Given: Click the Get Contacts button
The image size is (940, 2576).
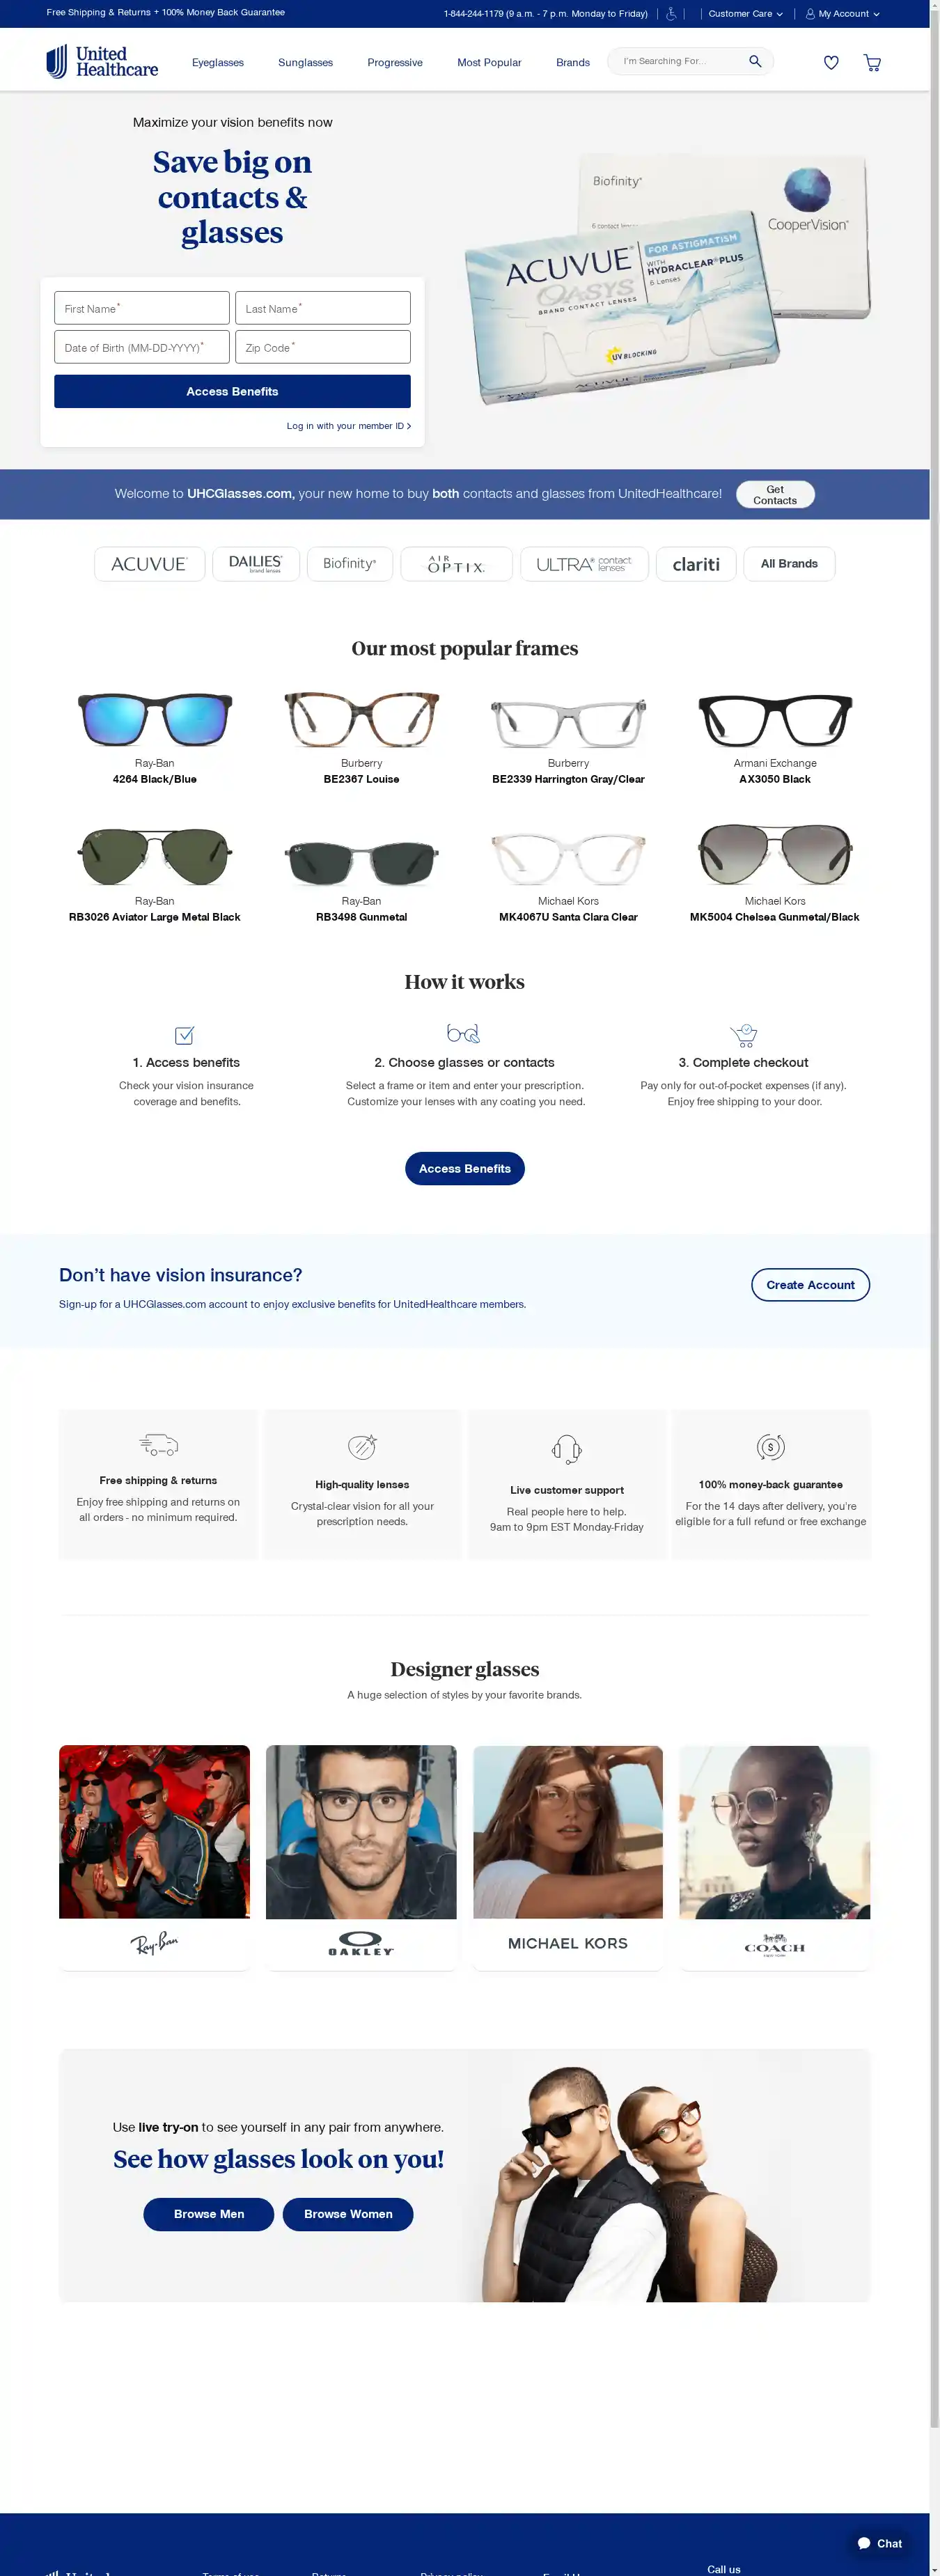Looking at the screenshot, I should click(775, 495).
